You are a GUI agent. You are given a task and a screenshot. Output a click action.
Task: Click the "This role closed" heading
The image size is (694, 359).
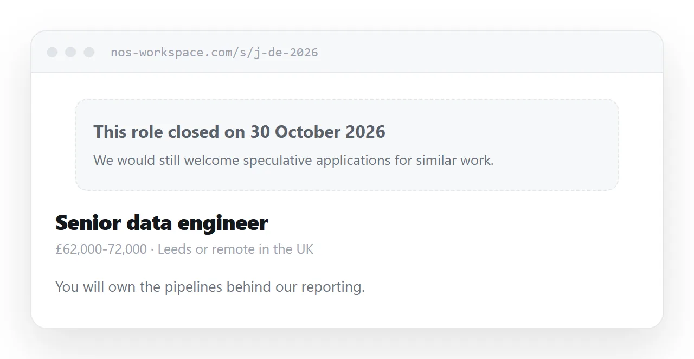(x=239, y=132)
